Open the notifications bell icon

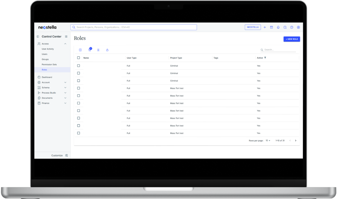(278, 27)
